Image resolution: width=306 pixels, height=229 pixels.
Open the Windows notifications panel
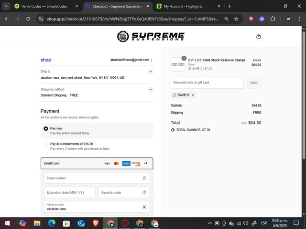(x=296, y=223)
